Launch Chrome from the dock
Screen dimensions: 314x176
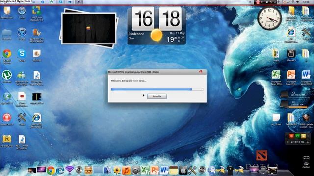click(51, 170)
